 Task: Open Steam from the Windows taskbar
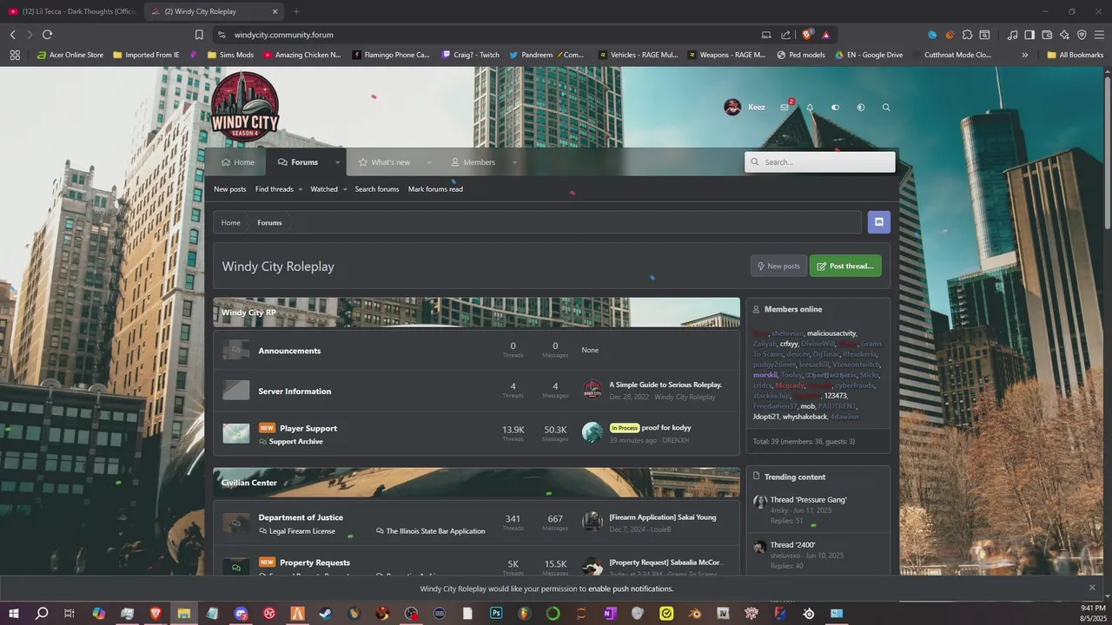coord(326,613)
